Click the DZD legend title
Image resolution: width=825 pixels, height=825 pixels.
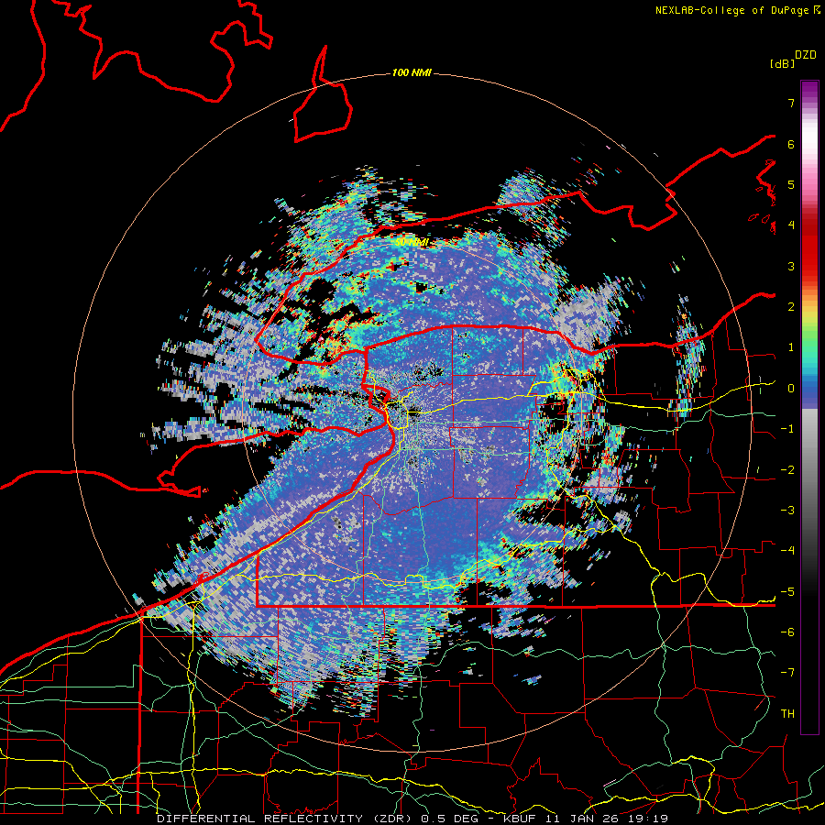click(806, 55)
